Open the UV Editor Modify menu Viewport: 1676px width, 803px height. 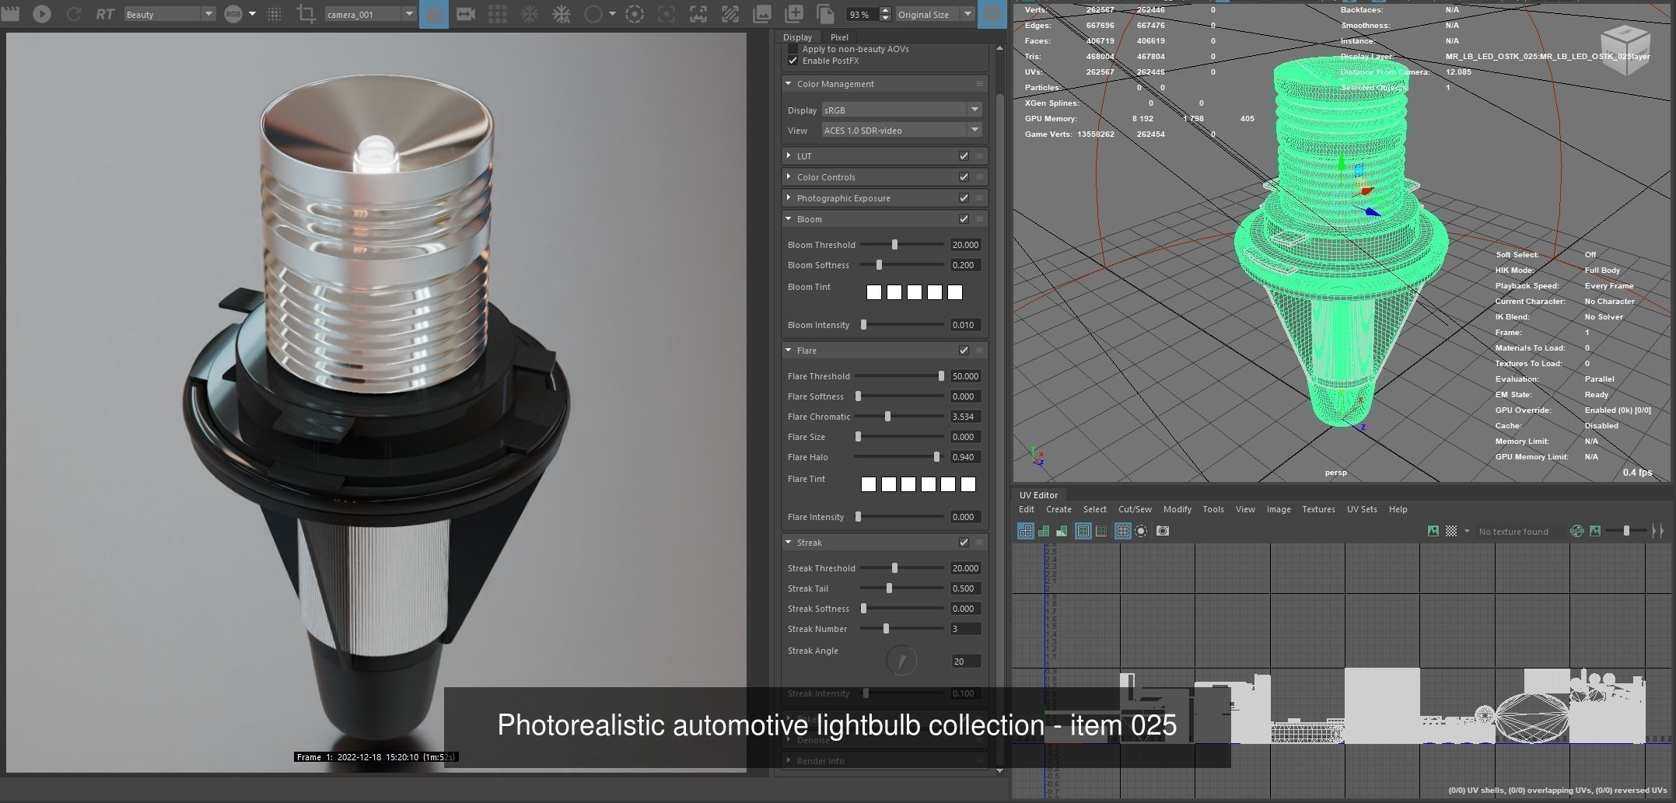pos(1177,509)
